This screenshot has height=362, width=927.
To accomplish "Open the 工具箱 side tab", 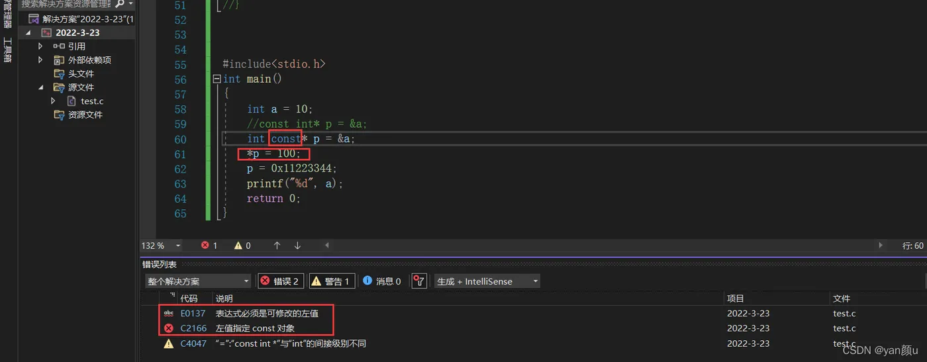I will click(7, 50).
